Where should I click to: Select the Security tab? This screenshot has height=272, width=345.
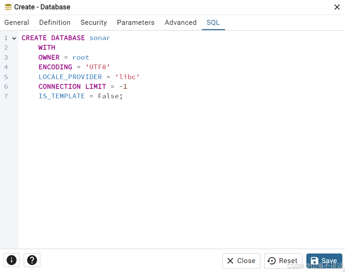94,23
